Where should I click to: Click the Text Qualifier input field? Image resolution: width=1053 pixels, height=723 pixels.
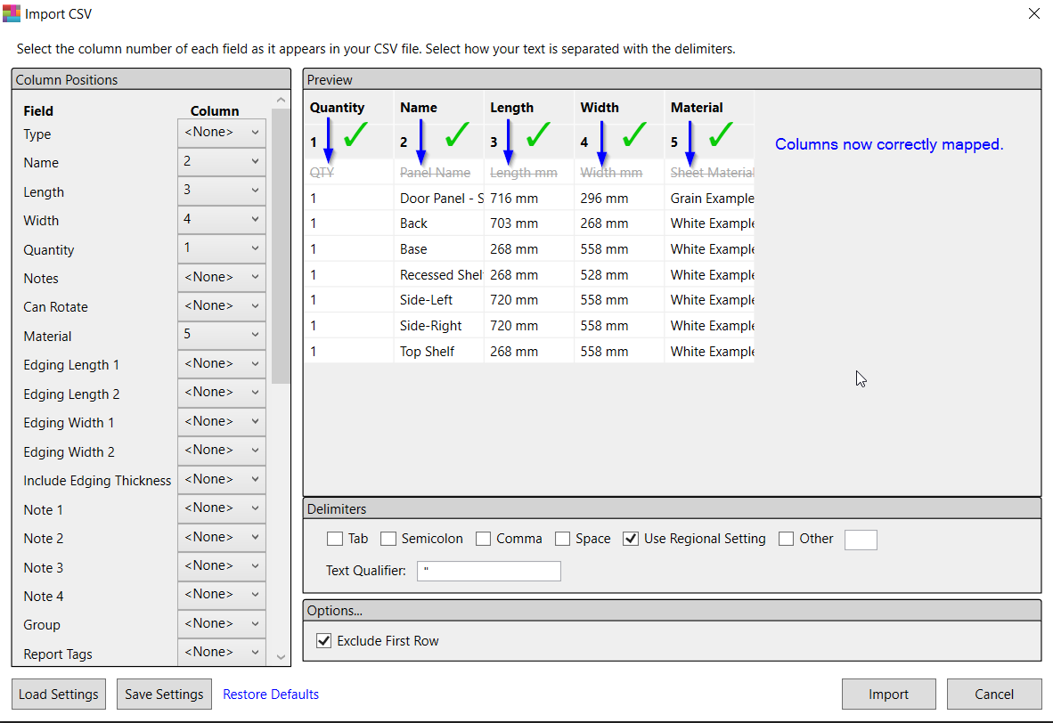(x=489, y=571)
